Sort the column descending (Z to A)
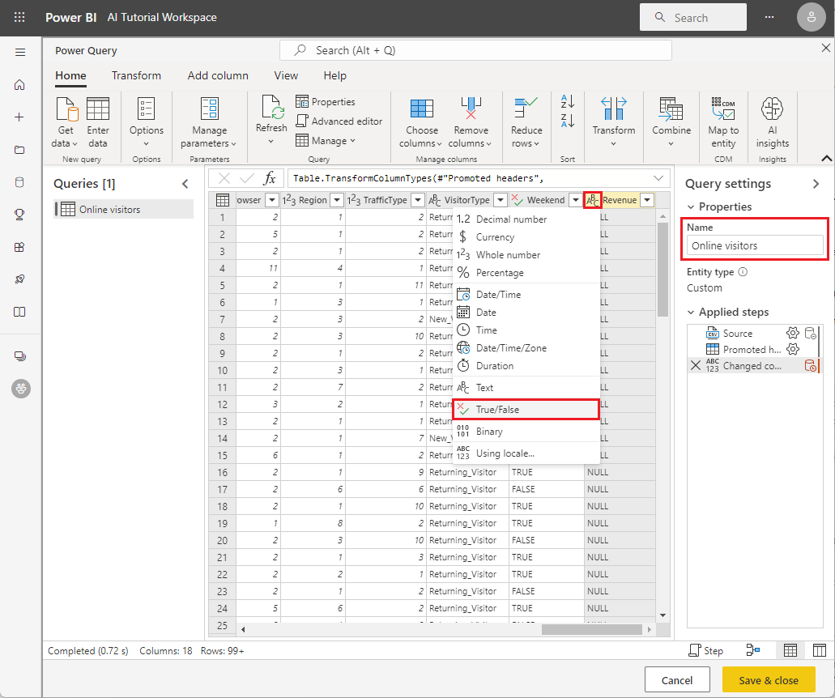 click(568, 121)
